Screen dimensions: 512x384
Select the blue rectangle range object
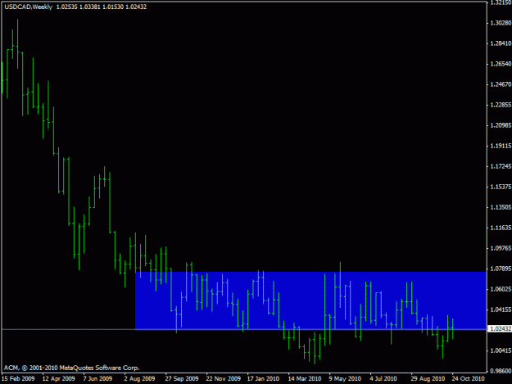click(310, 300)
